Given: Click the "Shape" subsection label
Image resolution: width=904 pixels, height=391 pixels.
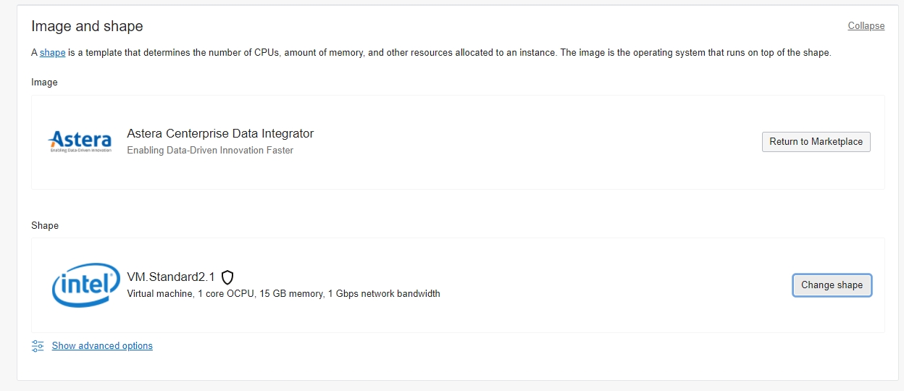Looking at the screenshot, I should point(45,226).
